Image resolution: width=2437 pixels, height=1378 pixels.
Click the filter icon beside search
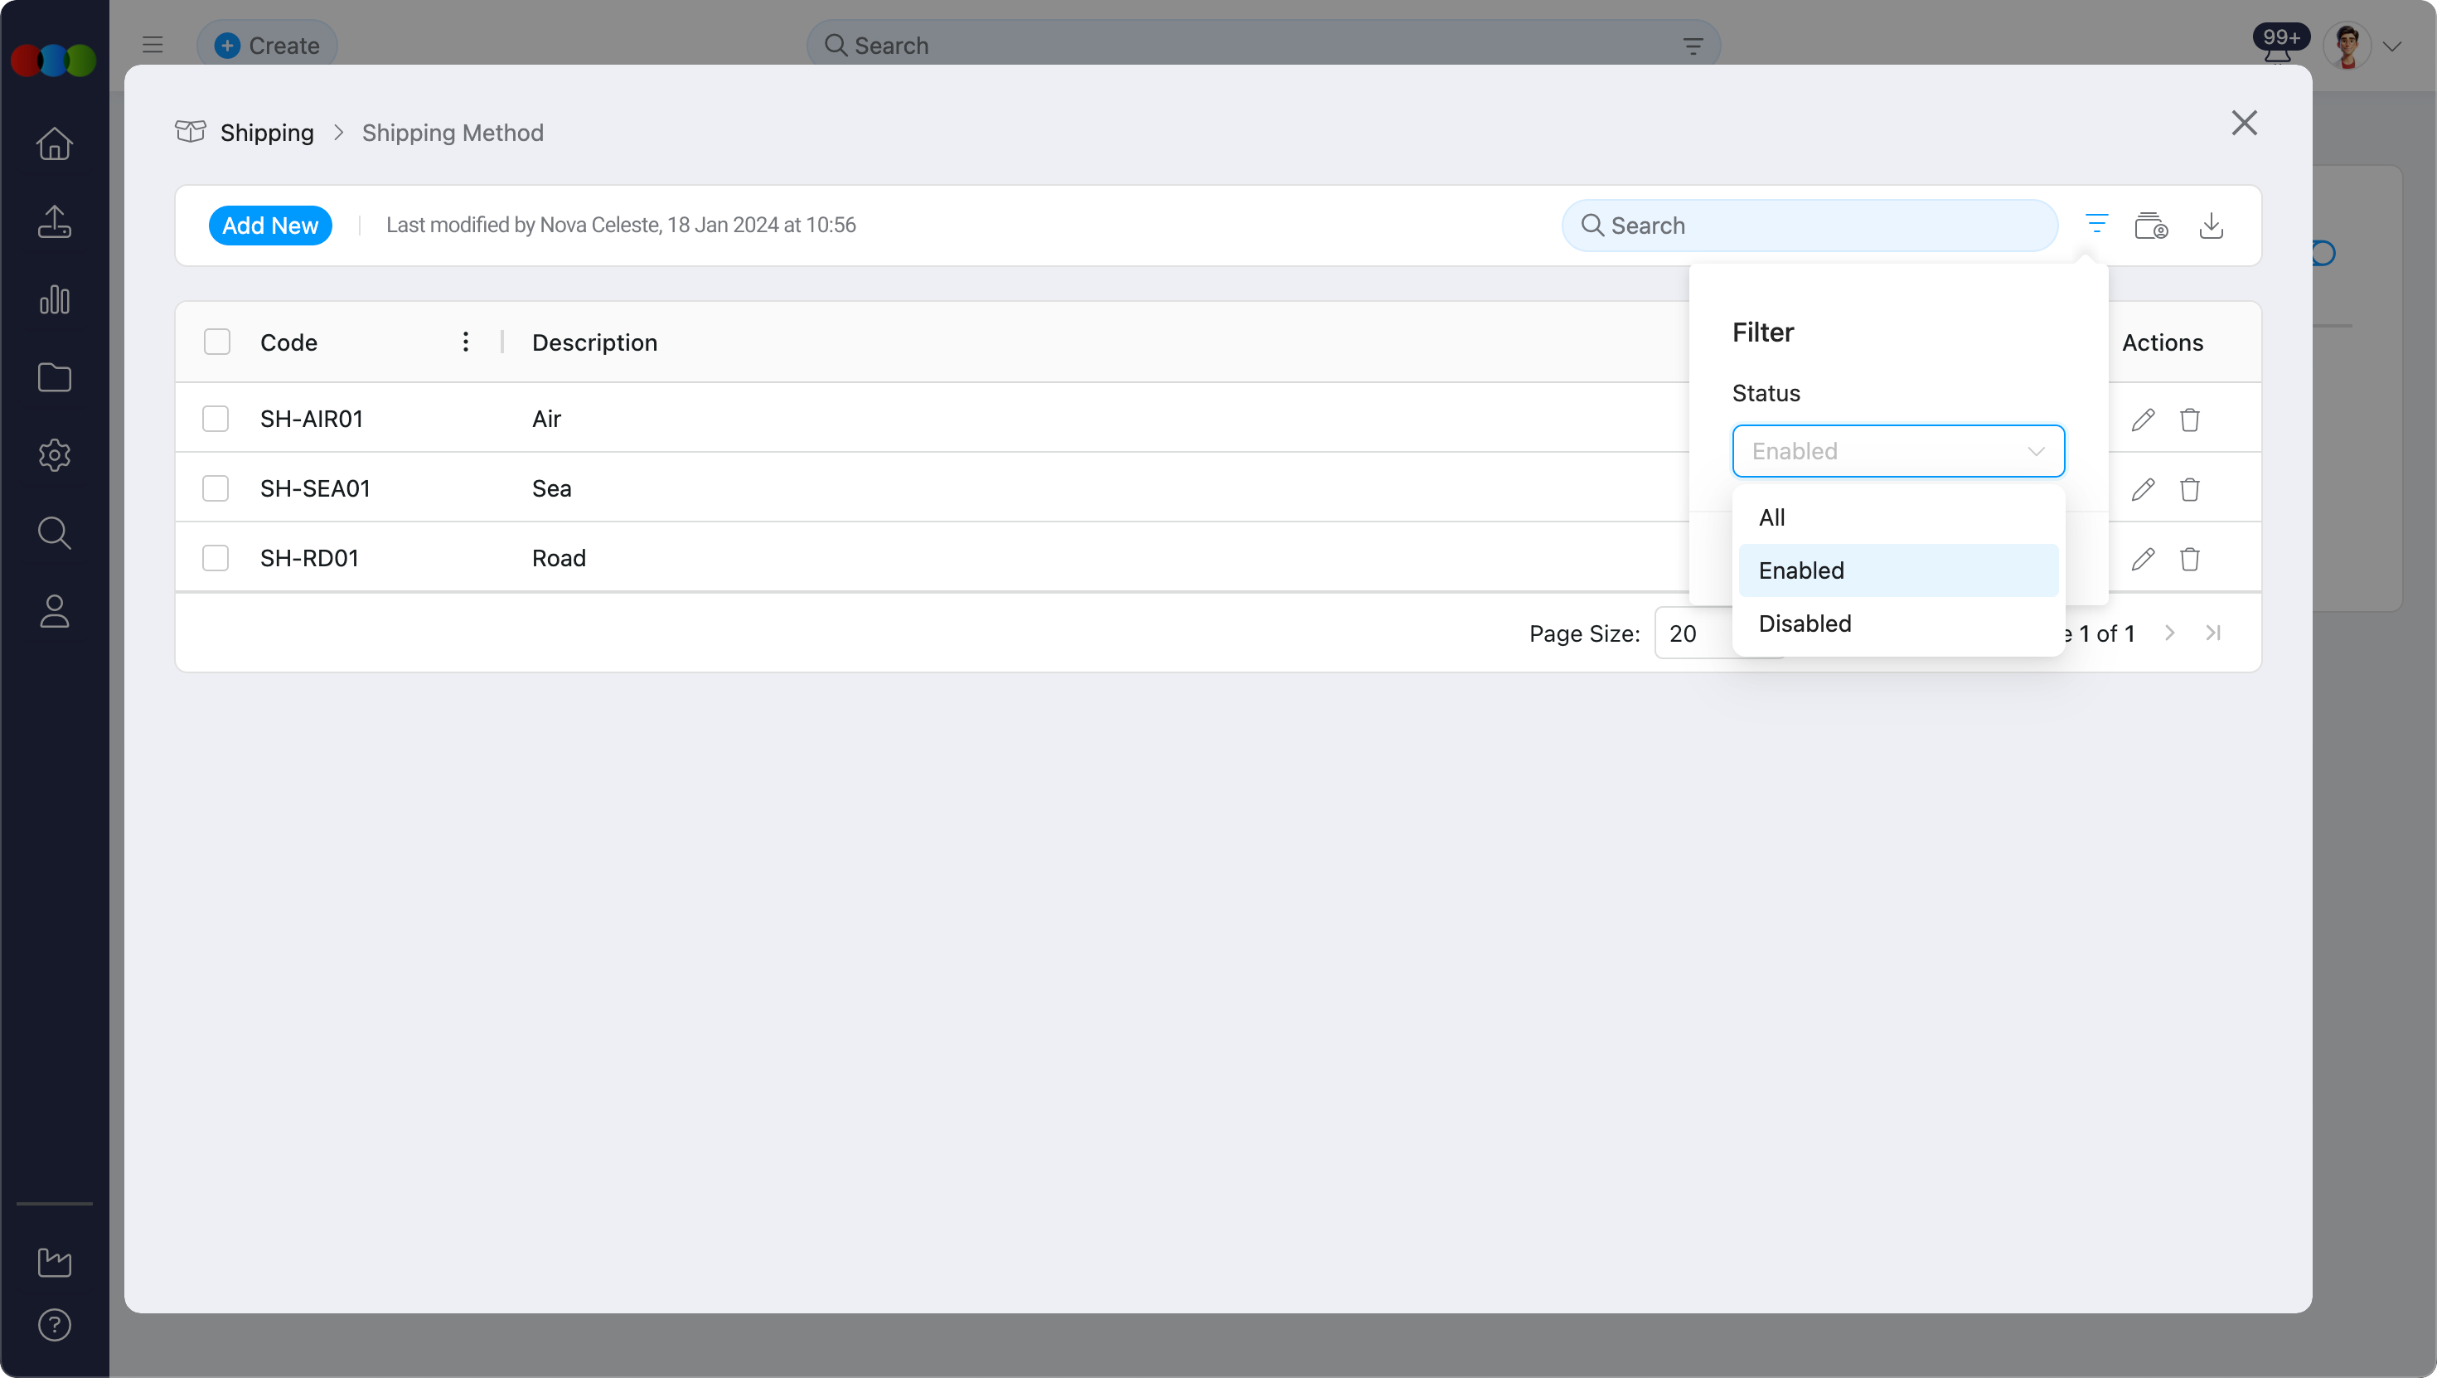2096,226
